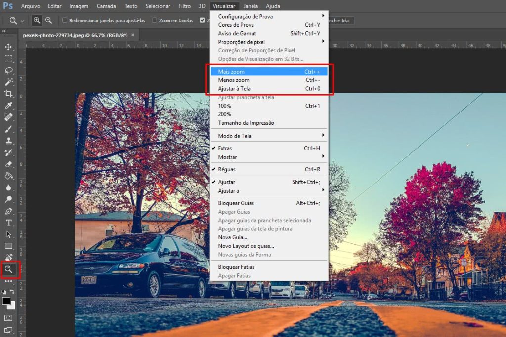Select the Lasso tool
The width and height of the screenshot is (506, 337).
coord(9,70)
